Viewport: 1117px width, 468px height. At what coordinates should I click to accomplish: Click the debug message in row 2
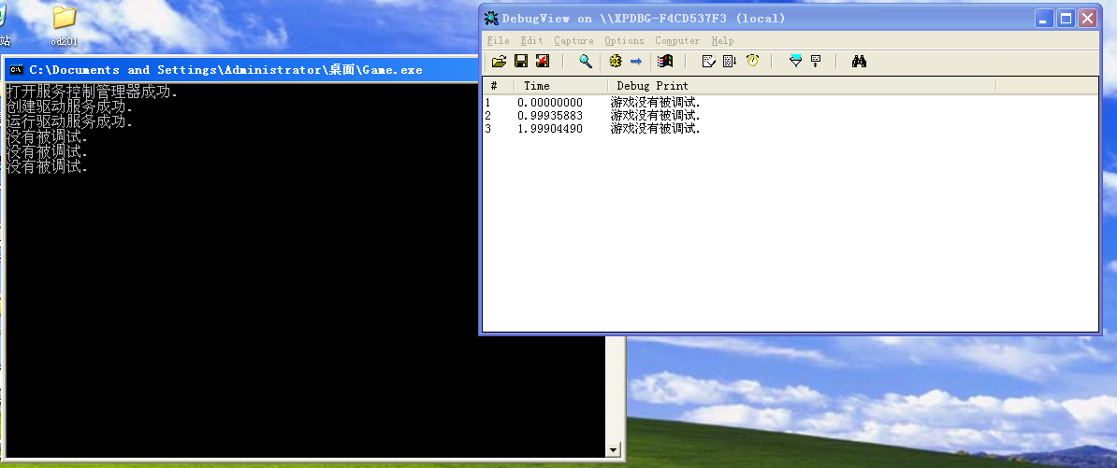(x=656, y=115)
